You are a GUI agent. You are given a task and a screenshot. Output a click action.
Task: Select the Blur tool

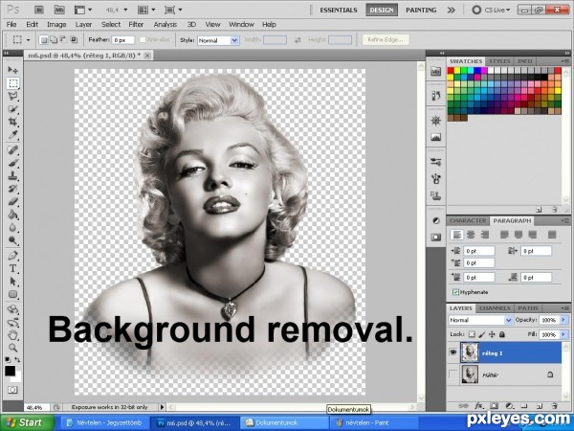click(12, 228)
